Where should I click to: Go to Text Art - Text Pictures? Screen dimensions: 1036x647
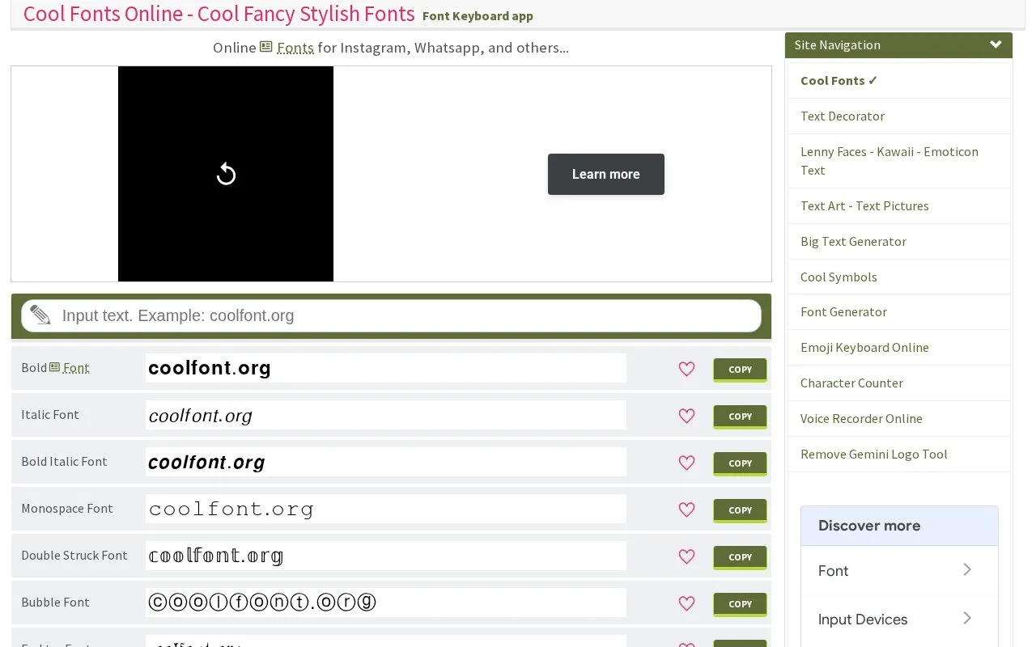point(864,205)
